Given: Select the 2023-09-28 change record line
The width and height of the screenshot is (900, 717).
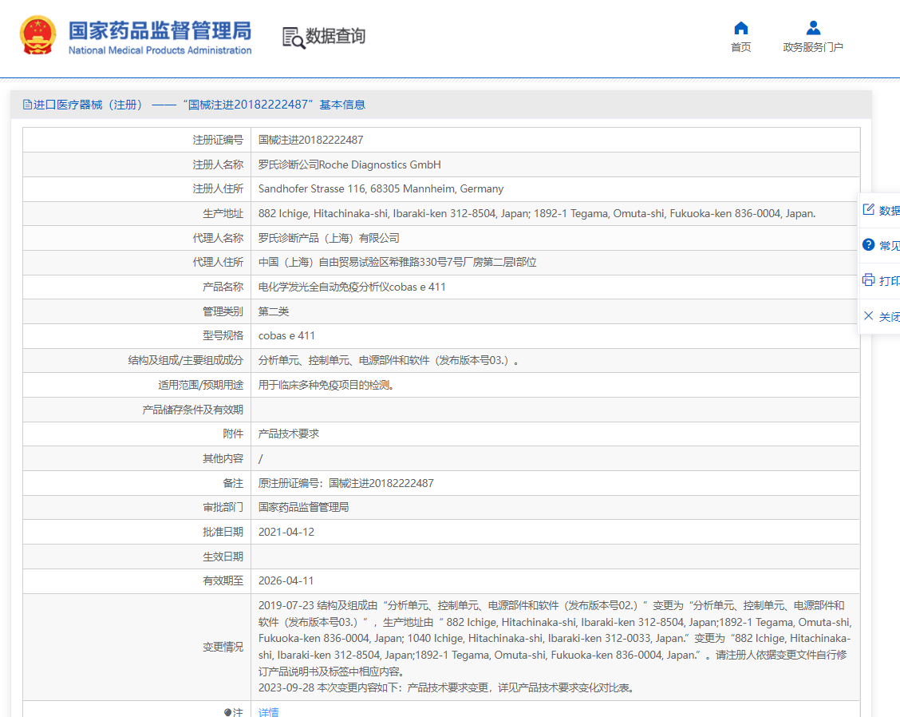Looking at the screenshot, I should click(x=446, y=688).
